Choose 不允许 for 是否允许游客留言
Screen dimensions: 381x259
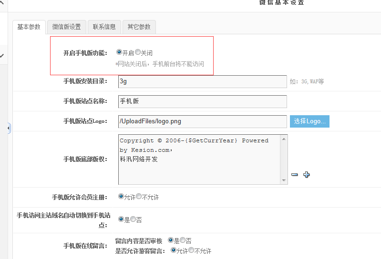point(191,250)
